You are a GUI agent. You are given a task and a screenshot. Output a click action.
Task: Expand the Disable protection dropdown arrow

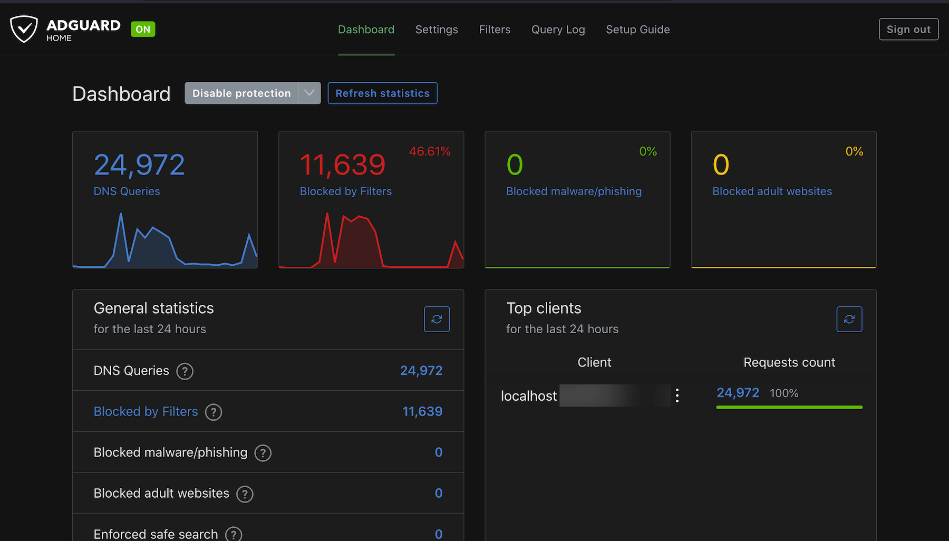pyautogui.click(x=309, y=93)
